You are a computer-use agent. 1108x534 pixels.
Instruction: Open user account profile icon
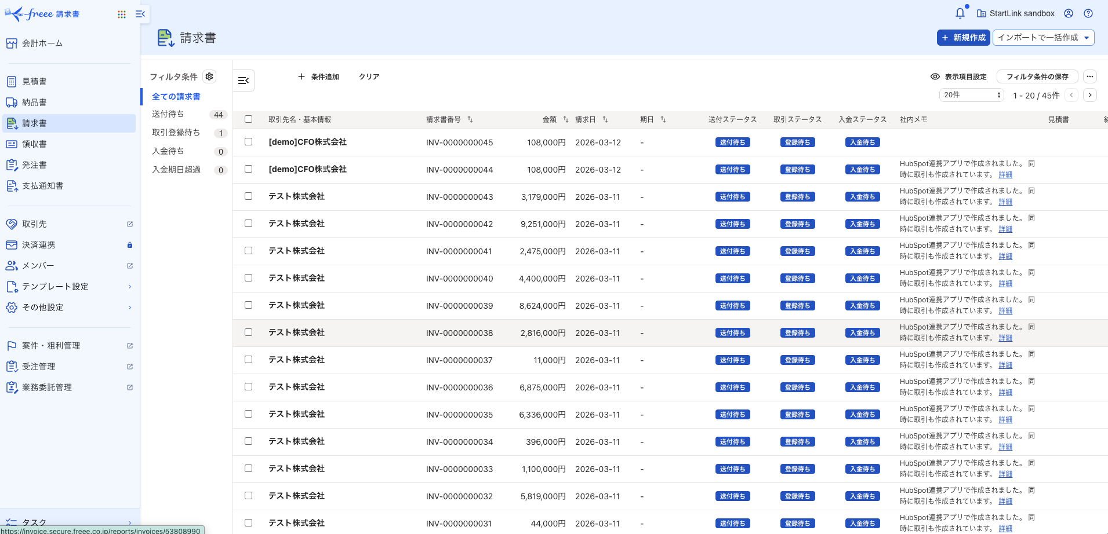(x=1069, y=13)
